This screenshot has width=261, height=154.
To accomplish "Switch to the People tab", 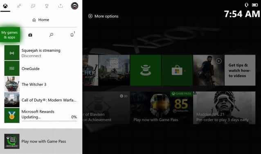I will point(19,6).
